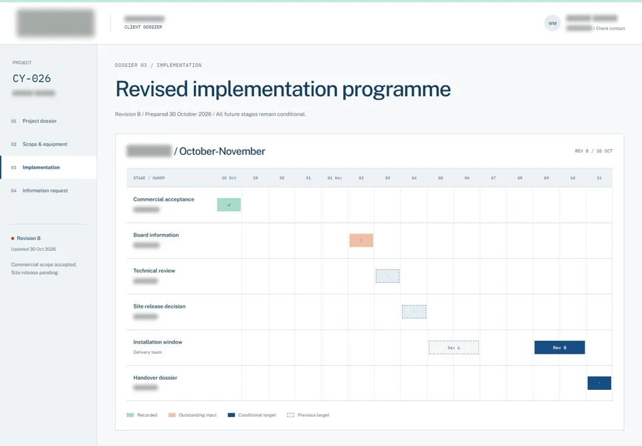Click the 28 Oct column header
This screenshot has width=642, height=446.
click(x=229, y=178)
